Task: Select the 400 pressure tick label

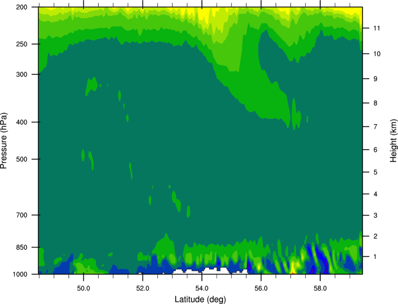Action: click(22, 122)
